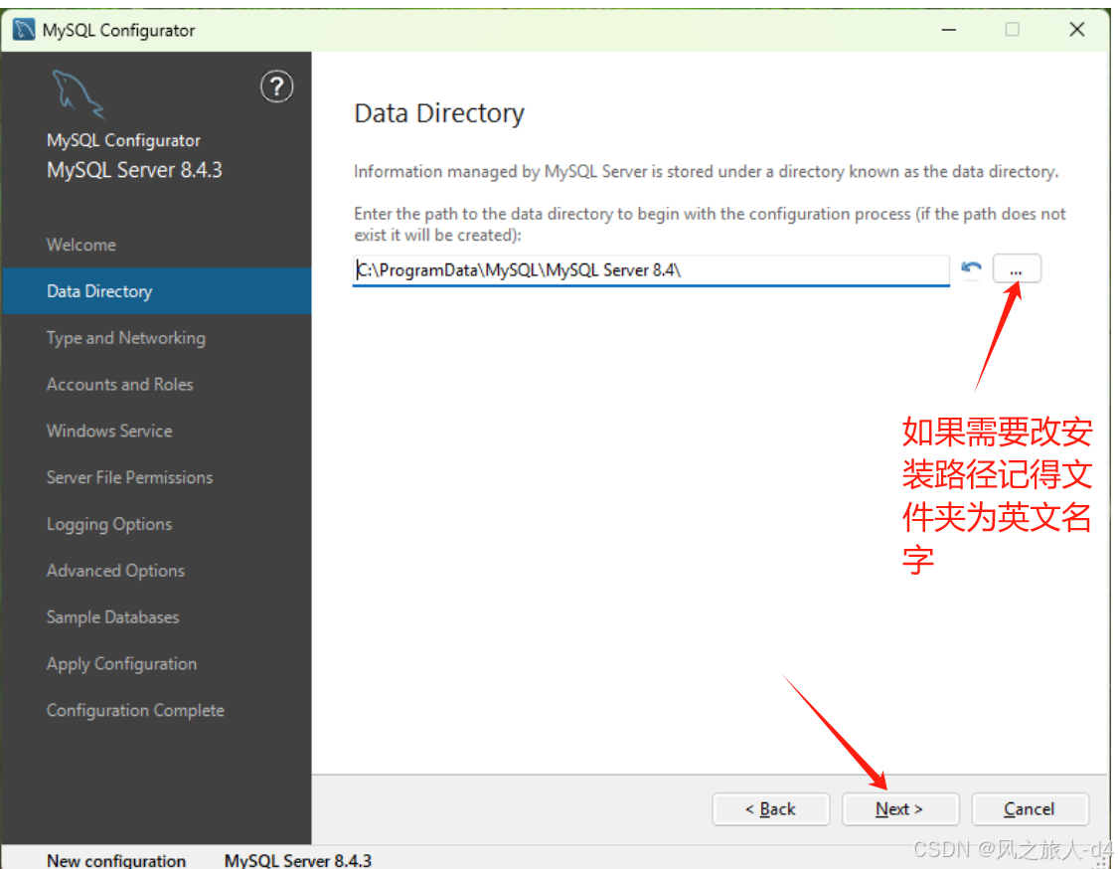Select the Data Directory step
Image resolution: width=1118 pixels, height=869 pixels.
pyautogui.click(x=157, y=291)
